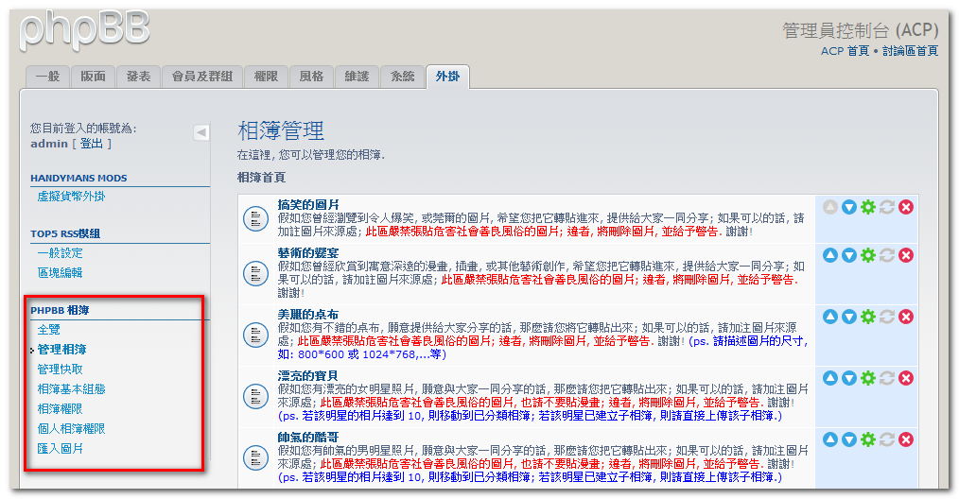Collapse the left sidebar menu with the arrow
This screenshot has height=499, width=959.
coord(201,132)
